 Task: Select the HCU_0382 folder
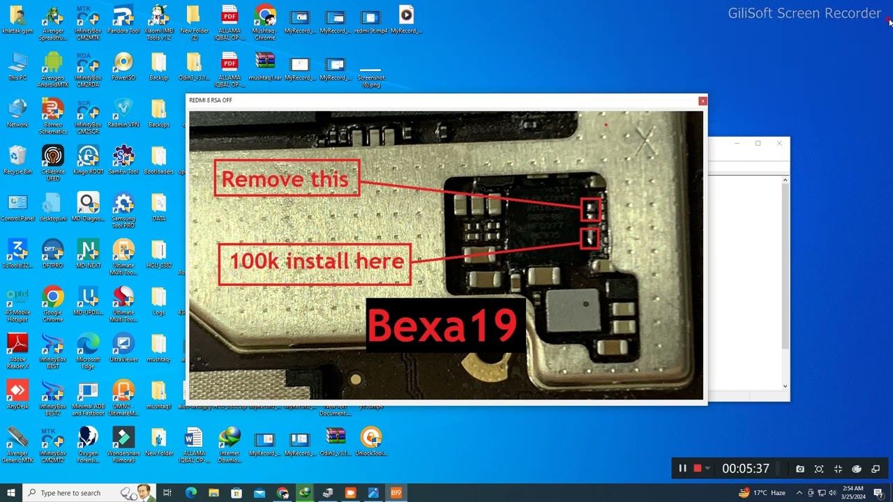(158, 254)
